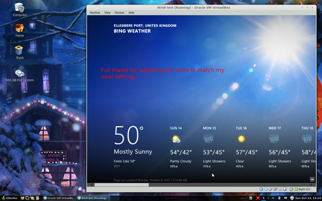Open the Computer desktop icon
Image resolution: width=322 pixels, height=201 pixels.
tap(20, 10)
